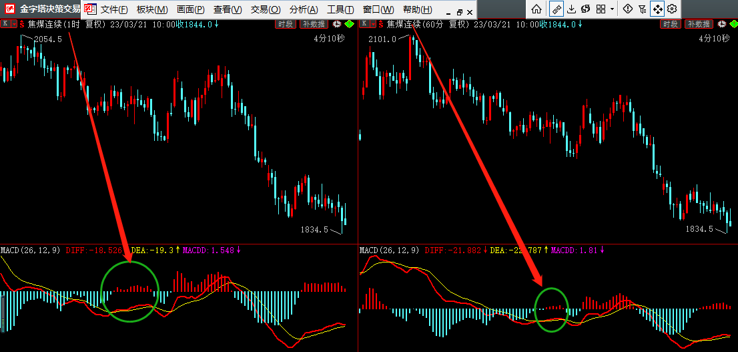This screenshot has height=352, width=738.
Task: Open the 窗口(W) menu
Action: click(378, 10)
